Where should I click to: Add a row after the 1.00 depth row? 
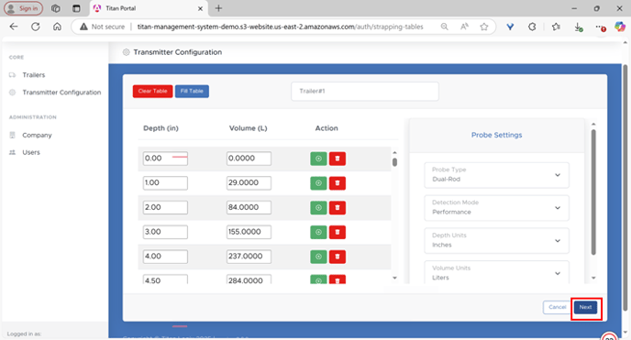[318, 183]
